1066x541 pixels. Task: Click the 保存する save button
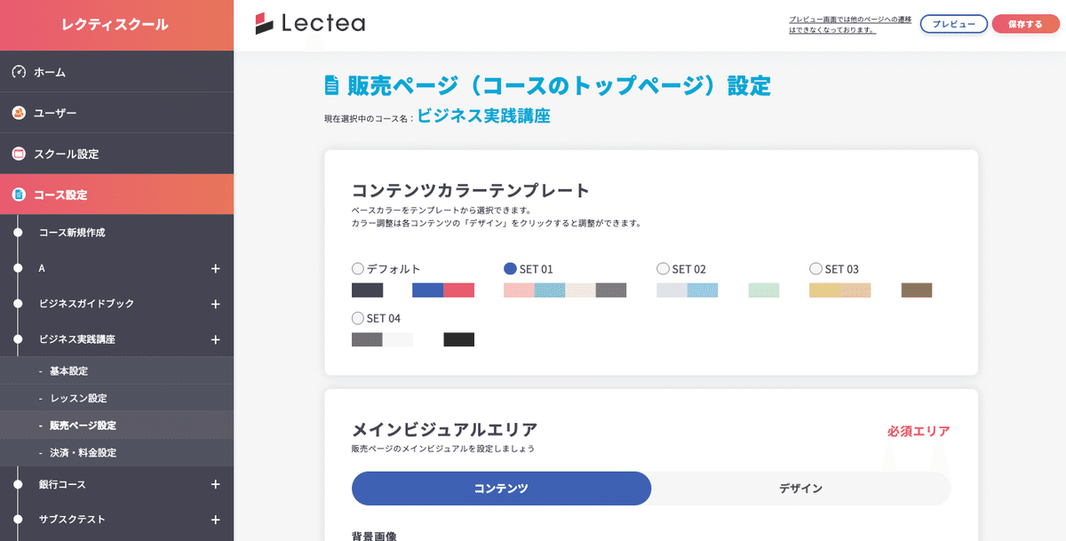(1025, 24)
